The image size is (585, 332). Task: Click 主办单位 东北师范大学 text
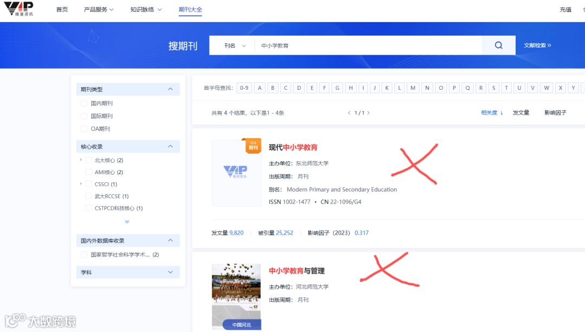click(x=298, y=163)
